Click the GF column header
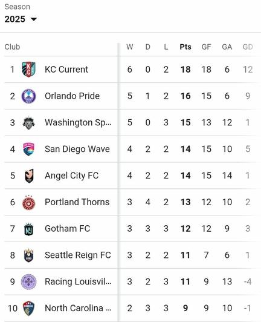261x322 pixels. coord(206,47)
